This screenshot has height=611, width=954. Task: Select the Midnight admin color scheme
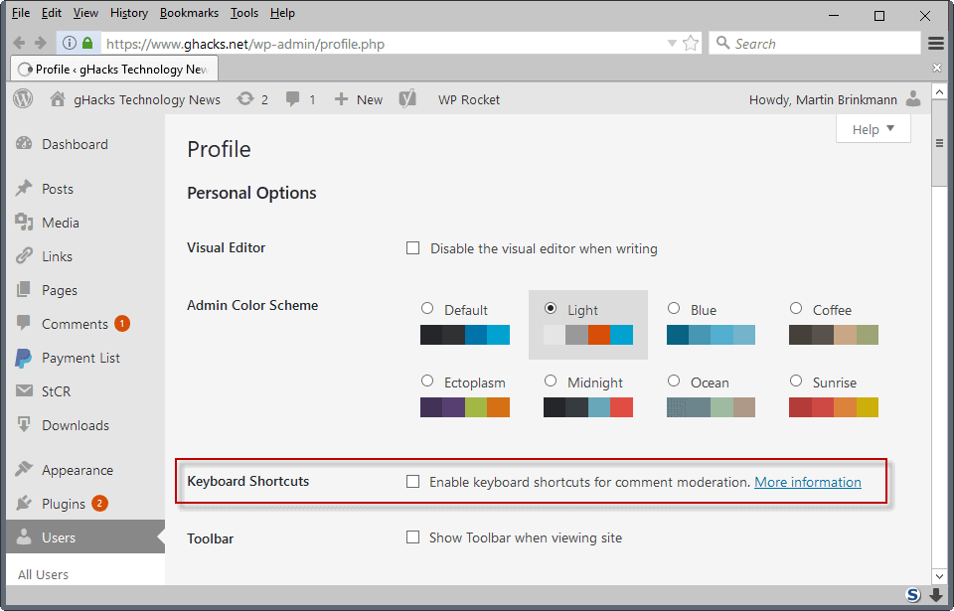[x=551, y=380]
